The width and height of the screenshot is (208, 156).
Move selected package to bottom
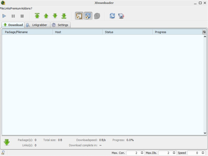tap(64, 16)
